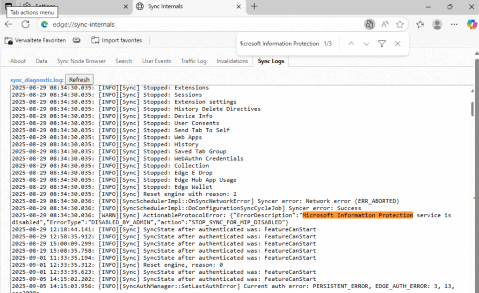The image size is (479, 293).
Task: Open the user profile avatar icon
Action: pos(437,24)
